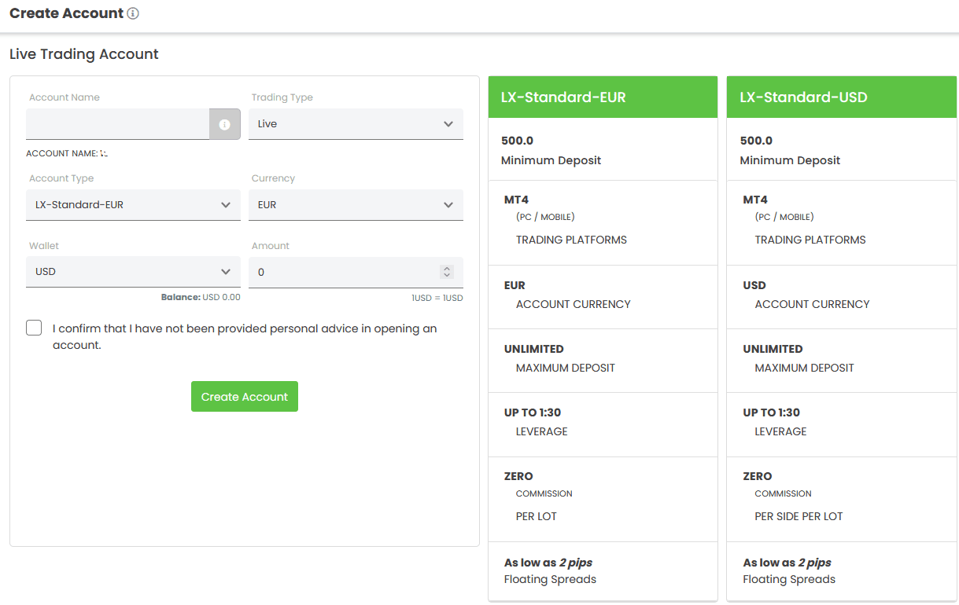Screen dimensions: 959x605
Task: Expand the Currency dropdown showing EUR
Action: click(356, 205)
